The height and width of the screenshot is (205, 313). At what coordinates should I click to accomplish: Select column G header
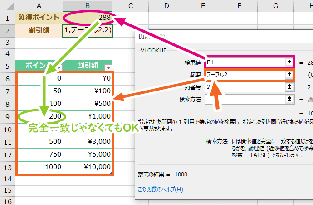[276, 6]
